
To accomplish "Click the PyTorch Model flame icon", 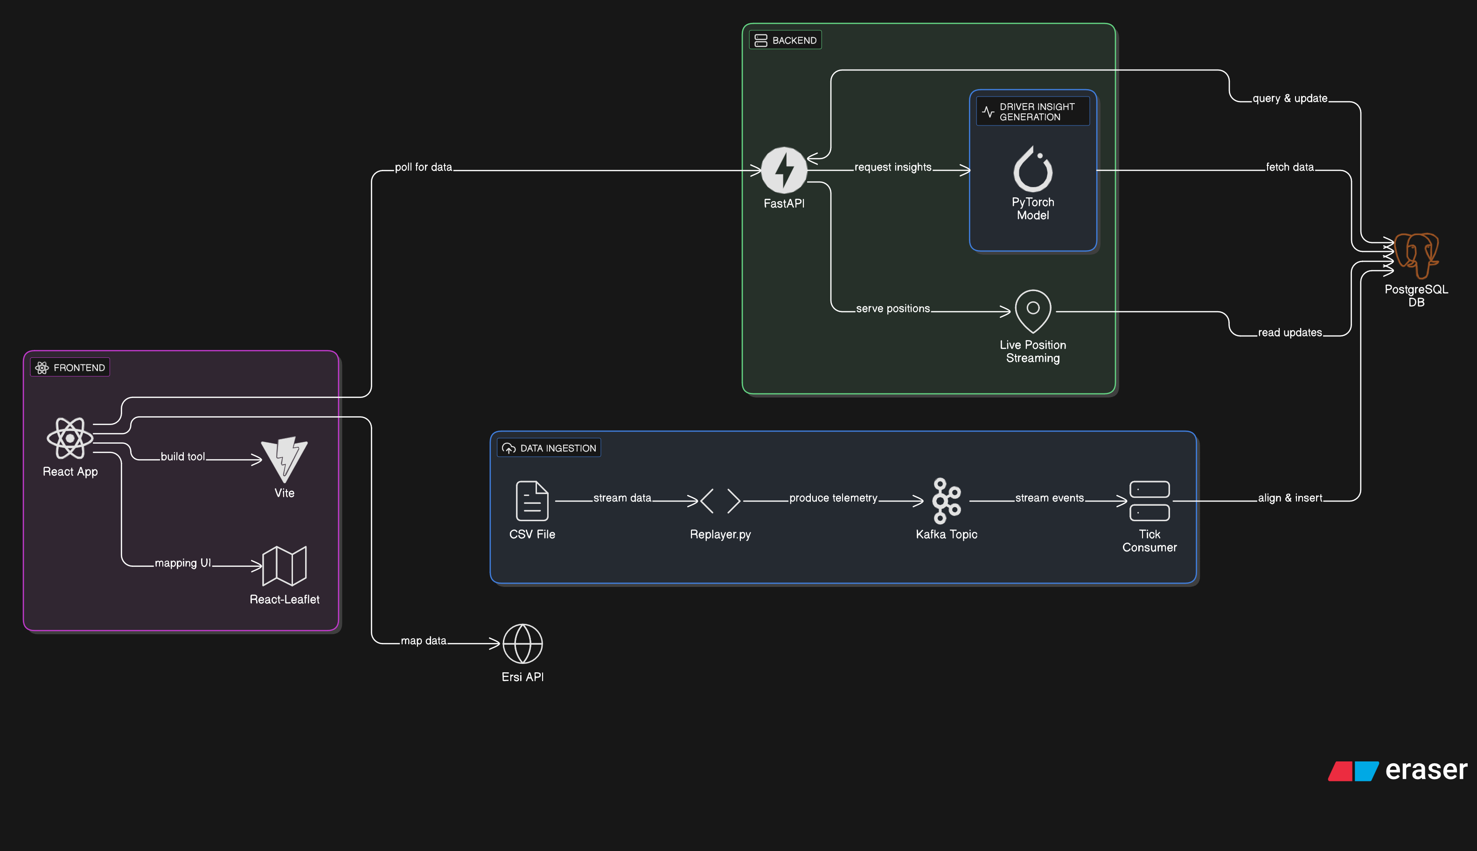I will pos(1032,169).
